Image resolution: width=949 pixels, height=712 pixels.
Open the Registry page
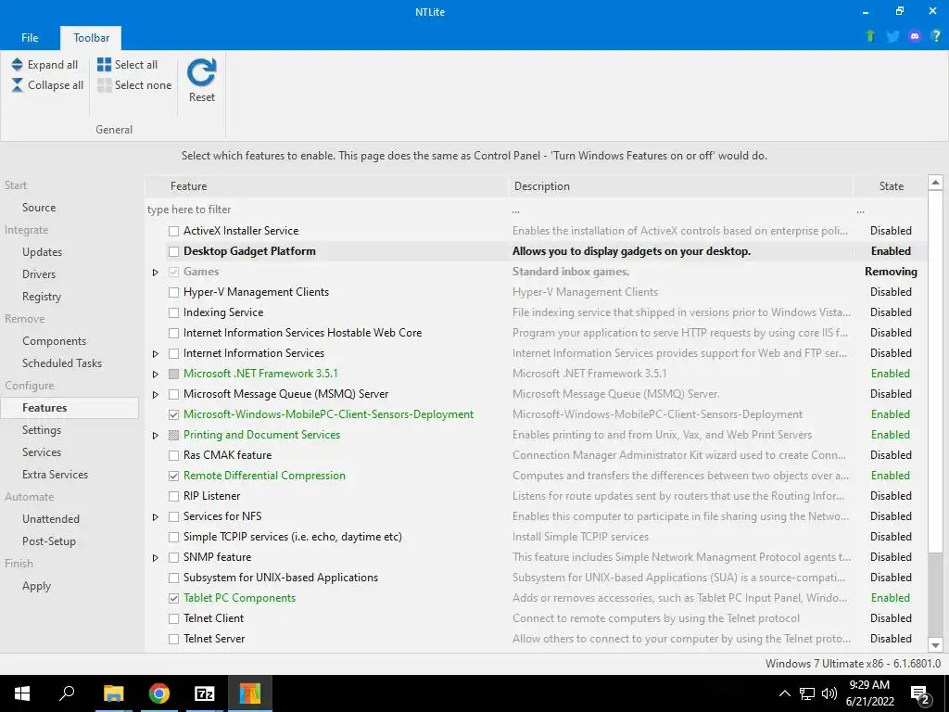point(42,296)
